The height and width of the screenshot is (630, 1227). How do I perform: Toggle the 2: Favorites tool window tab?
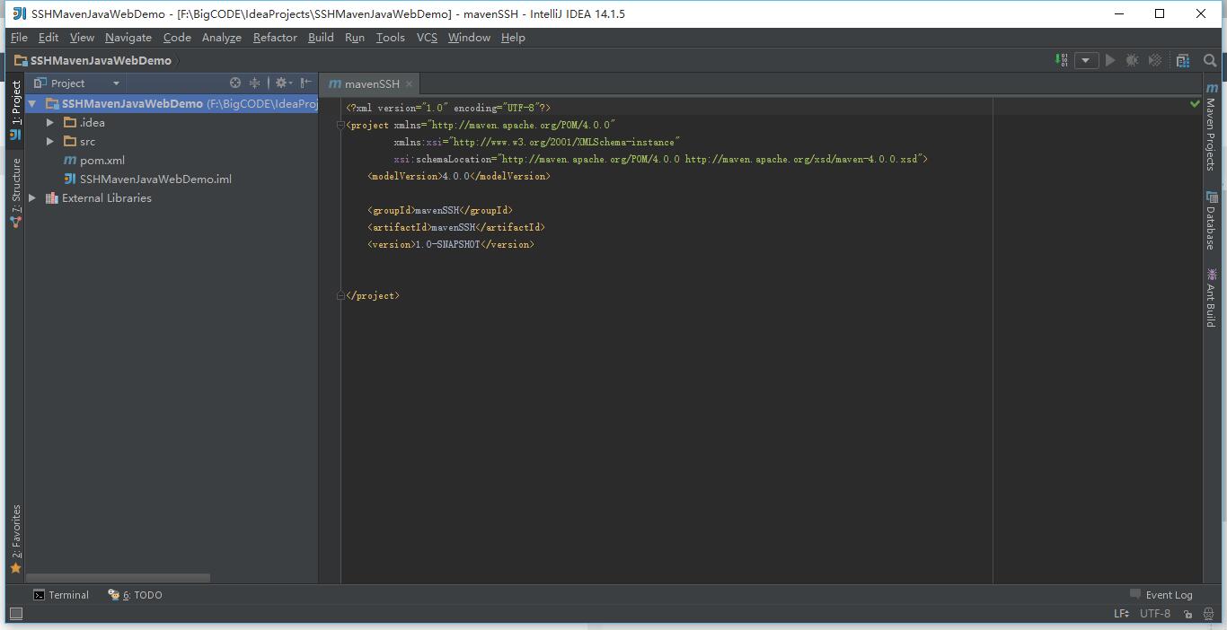(15, 538)
